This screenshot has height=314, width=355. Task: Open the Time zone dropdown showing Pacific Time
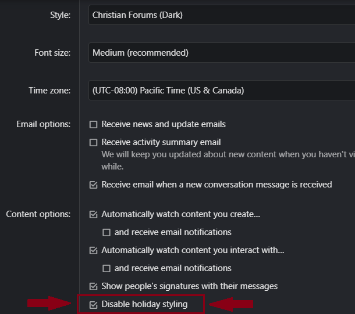221,91
